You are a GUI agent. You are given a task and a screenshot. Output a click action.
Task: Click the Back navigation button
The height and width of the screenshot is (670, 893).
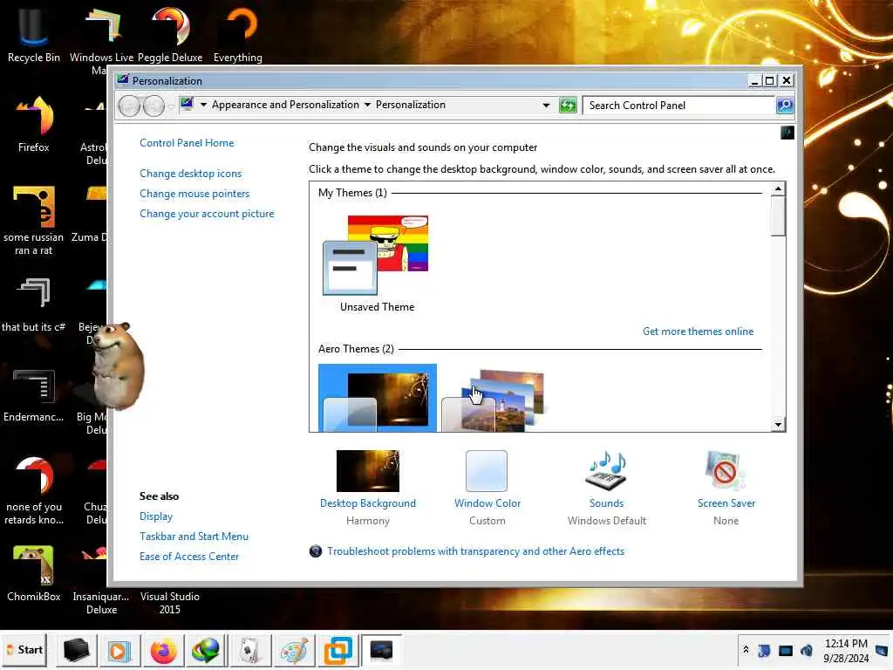tap(129, 106)
